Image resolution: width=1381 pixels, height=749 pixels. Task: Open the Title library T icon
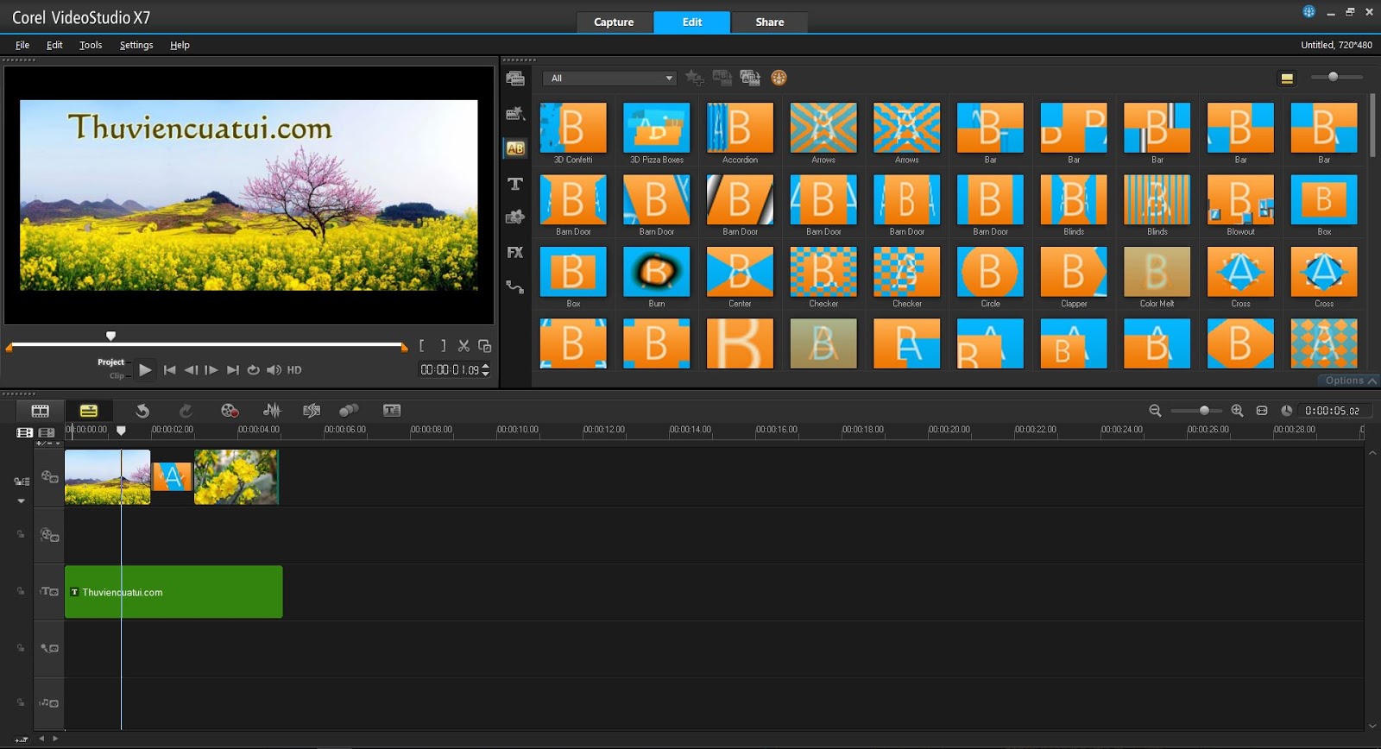click(515, 184)
